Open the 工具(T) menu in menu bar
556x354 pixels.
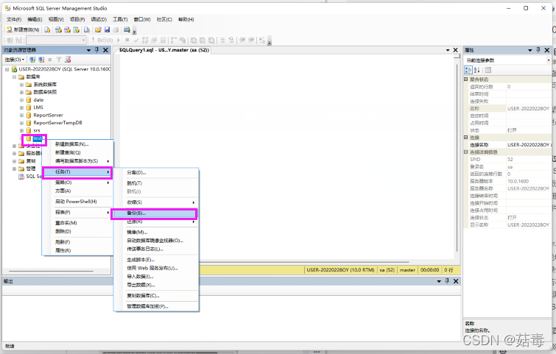[120, 19]
